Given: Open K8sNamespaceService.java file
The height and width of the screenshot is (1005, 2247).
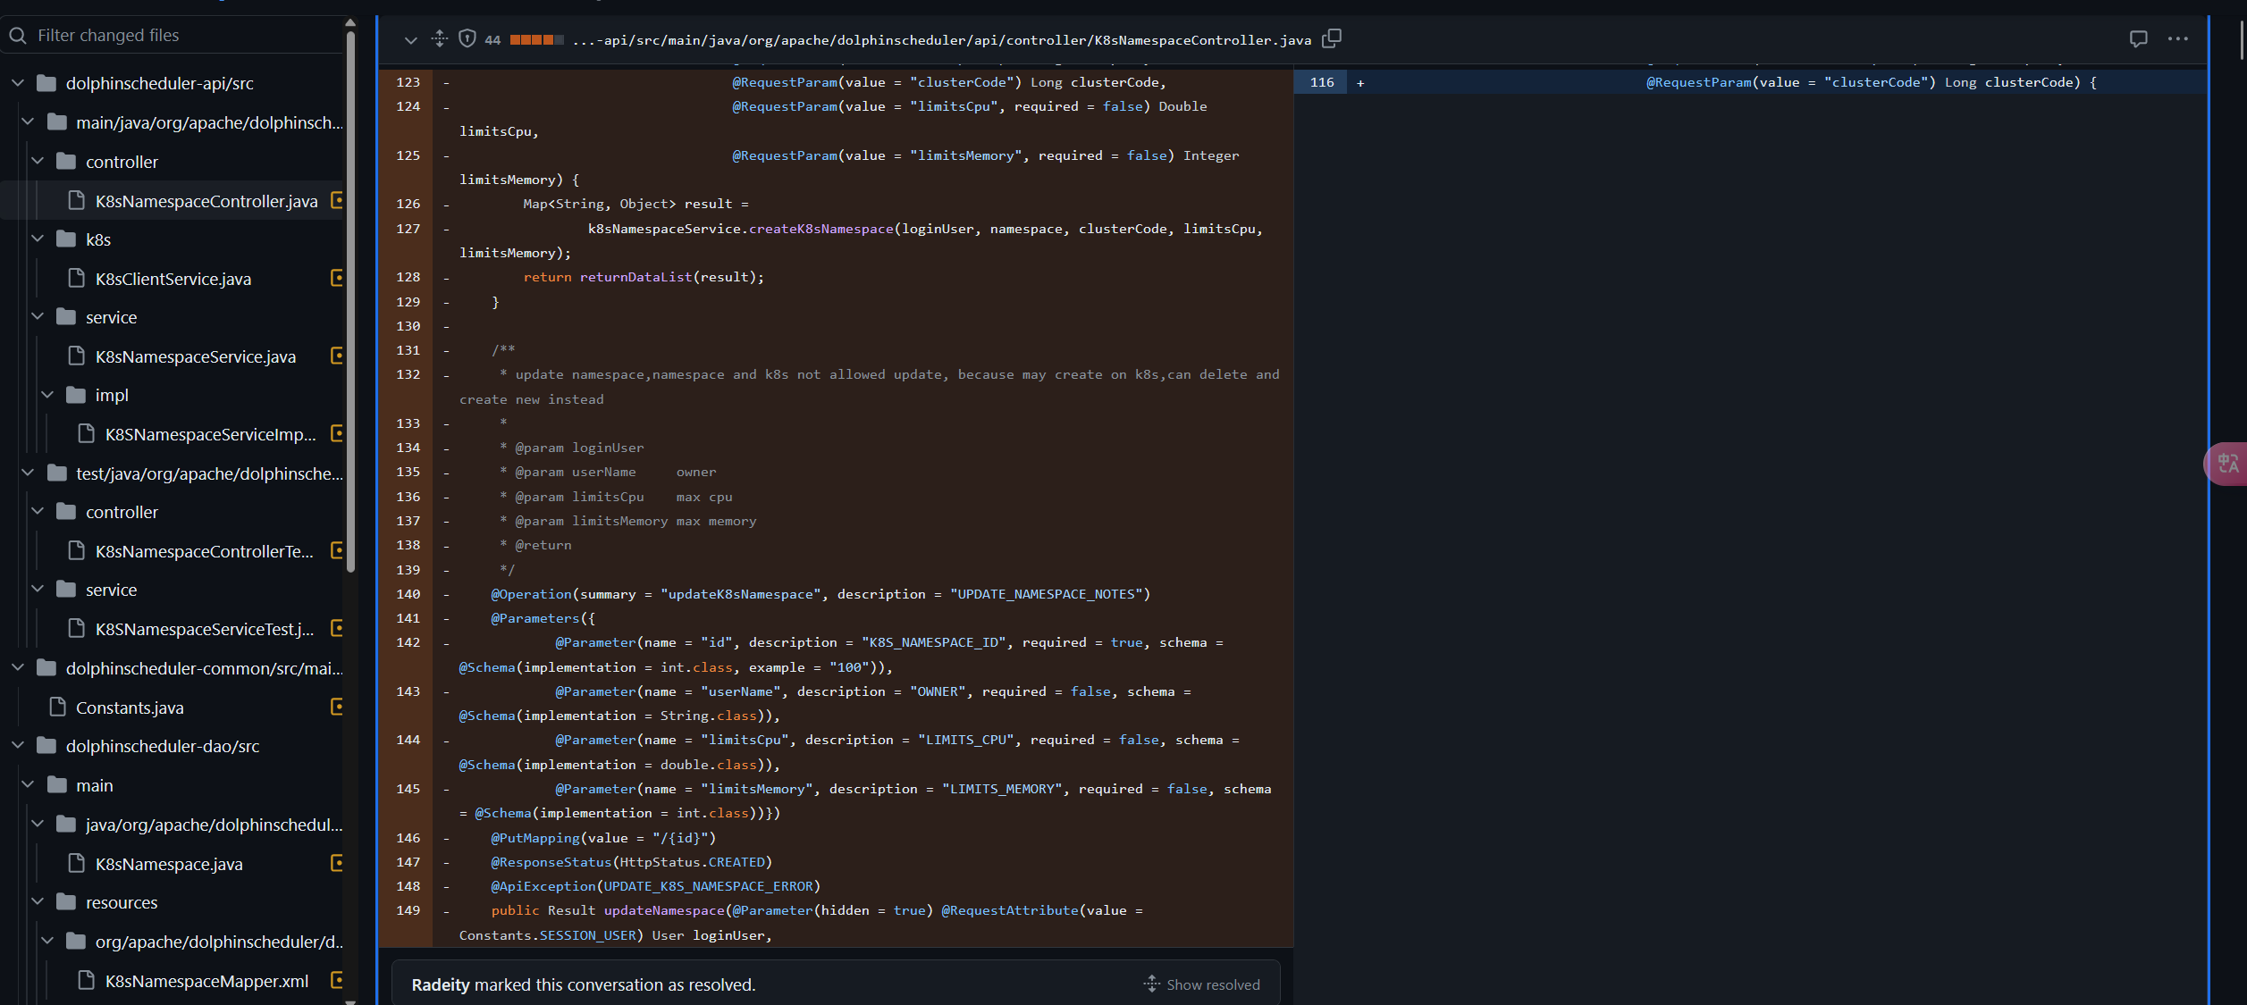Looking at the screenshot, I should point(196,356).
